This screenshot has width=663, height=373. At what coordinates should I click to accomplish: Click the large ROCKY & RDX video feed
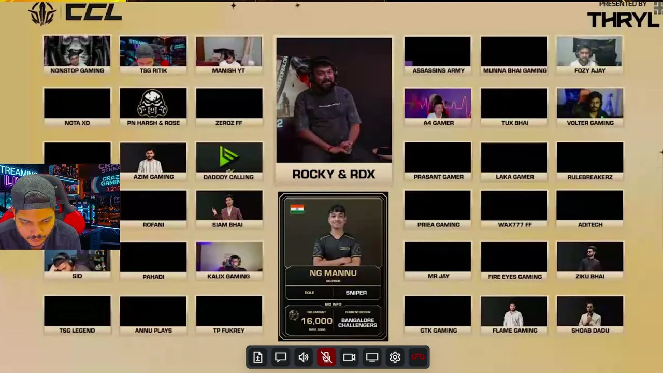coord(334,101)
